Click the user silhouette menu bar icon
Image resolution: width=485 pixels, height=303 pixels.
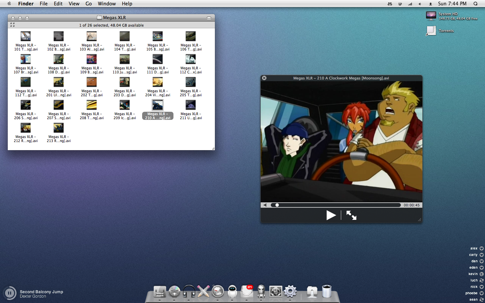(x=430, y=4)
